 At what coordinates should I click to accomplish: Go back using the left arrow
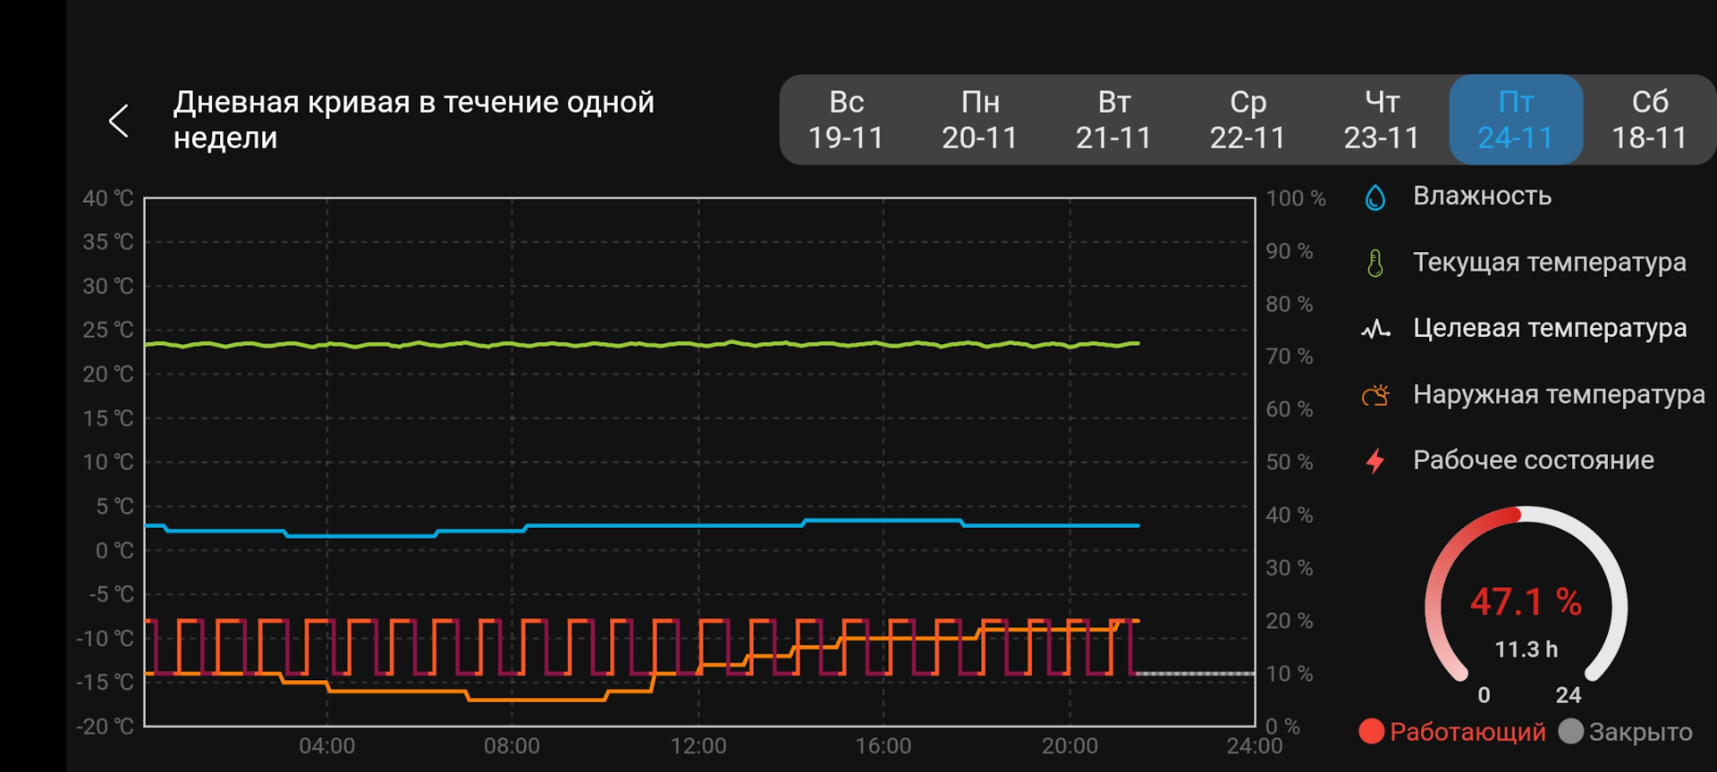point(119,120)
